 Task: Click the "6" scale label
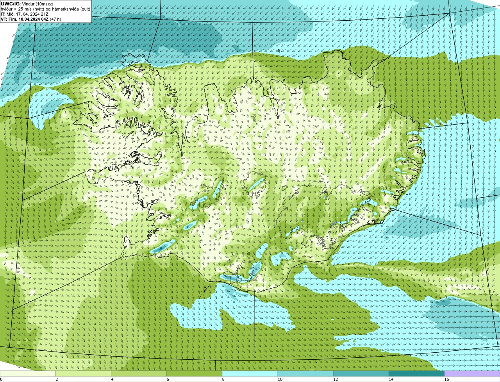(x=168, y=379)
